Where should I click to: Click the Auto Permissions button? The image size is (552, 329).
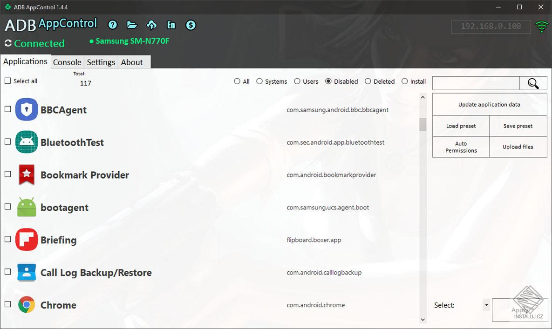[x=461, y=147]
